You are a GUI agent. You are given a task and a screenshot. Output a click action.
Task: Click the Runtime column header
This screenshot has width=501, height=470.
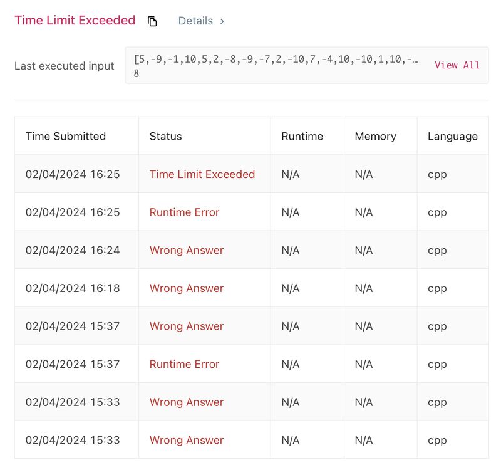[x=302, y=136]
